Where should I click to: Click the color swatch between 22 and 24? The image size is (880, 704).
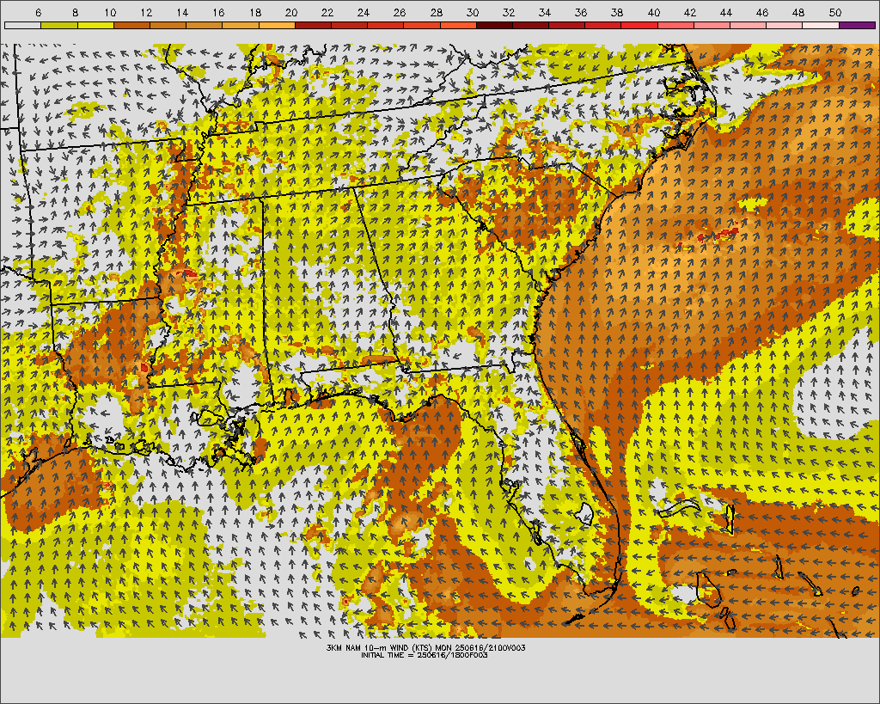pyautogui.click(x=350, y=25)
